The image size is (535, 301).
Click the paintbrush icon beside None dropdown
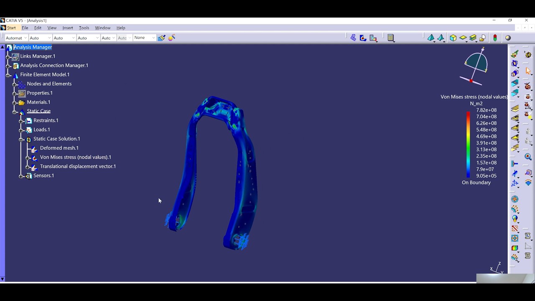(x=162, y=38)
